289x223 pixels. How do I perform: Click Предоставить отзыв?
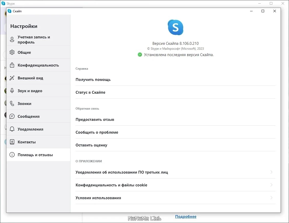click(x=175, y=120)
